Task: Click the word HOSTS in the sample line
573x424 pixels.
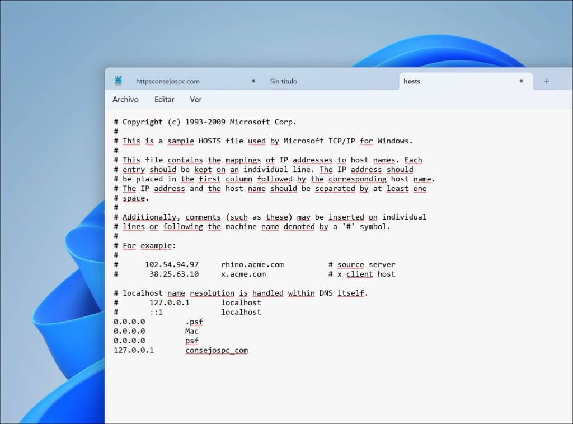Action: click(x=209, y=141)
